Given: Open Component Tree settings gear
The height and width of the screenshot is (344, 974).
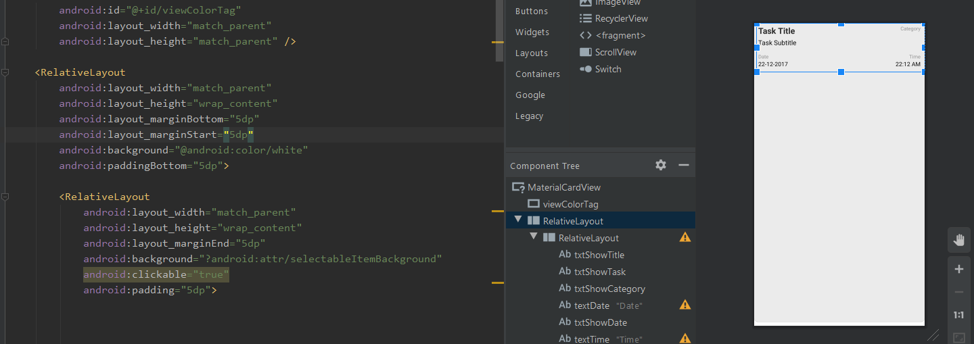Looking at the screenshot, I should click(661, 166).
